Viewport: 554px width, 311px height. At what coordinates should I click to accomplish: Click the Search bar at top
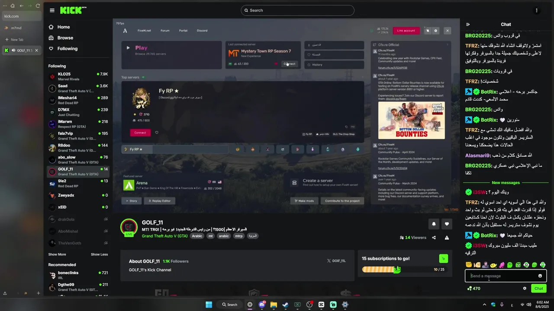tap(297, 10)
